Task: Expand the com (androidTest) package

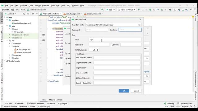Action: tap(10, 35)
